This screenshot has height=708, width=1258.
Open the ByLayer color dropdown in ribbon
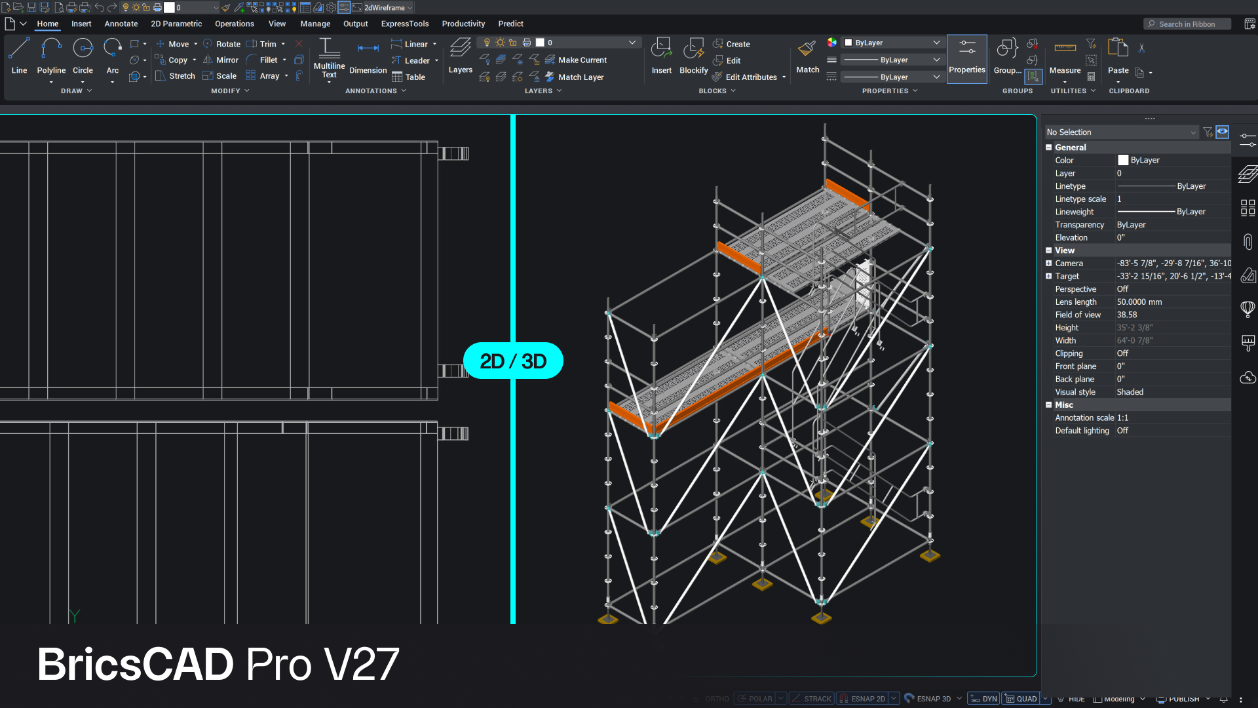pos(892,43)
